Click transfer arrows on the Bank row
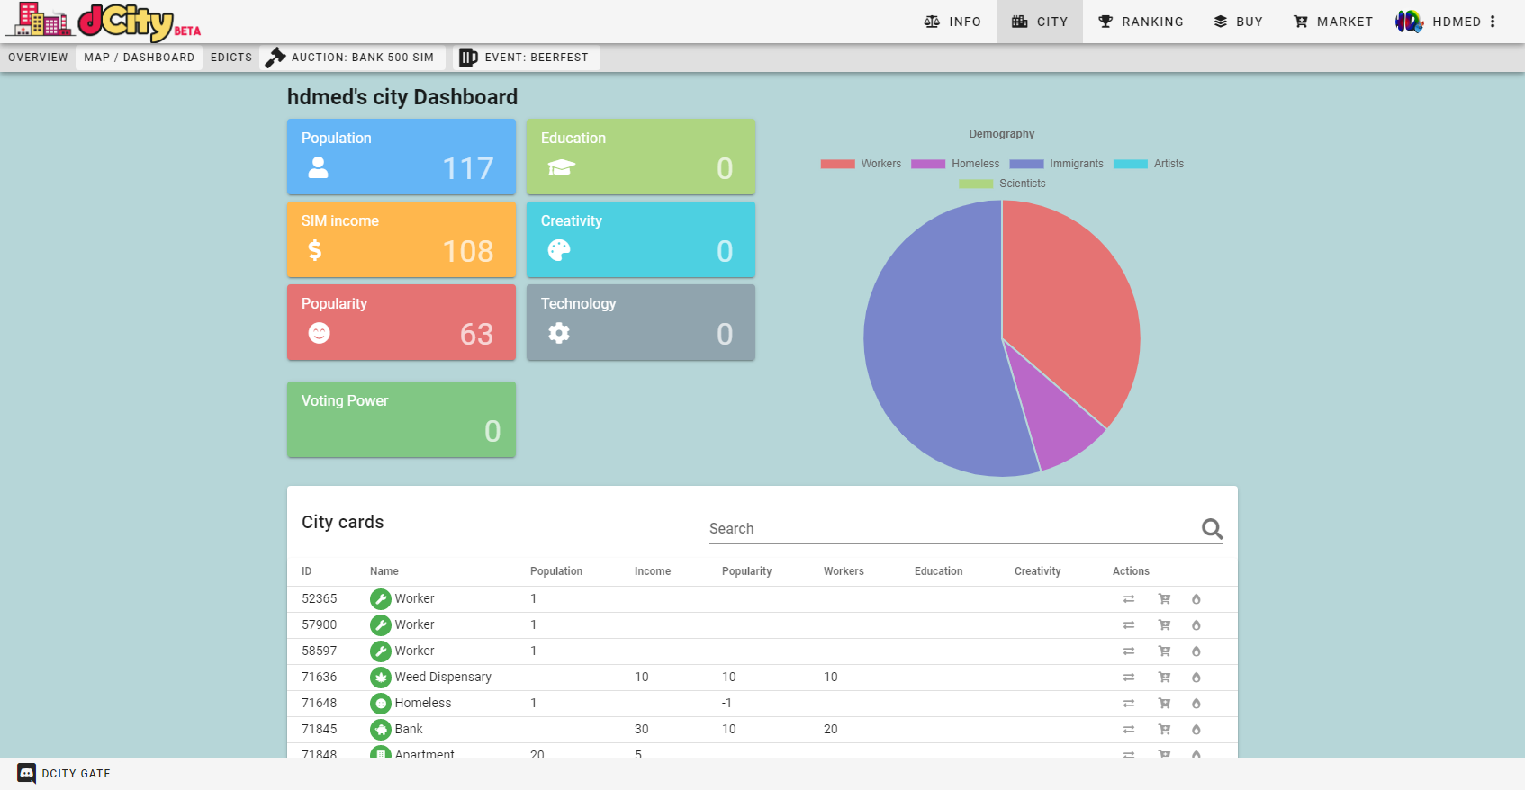 tap(1129, 730)
